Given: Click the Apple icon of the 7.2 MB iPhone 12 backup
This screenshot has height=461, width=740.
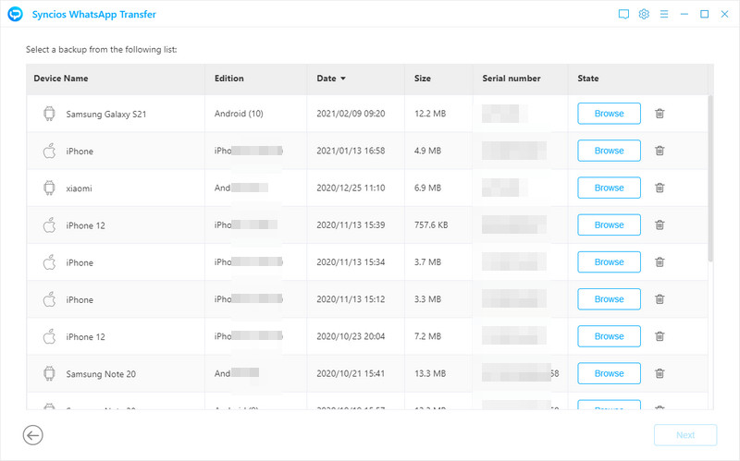Looking at the screenshot, I should pos(49,336).
